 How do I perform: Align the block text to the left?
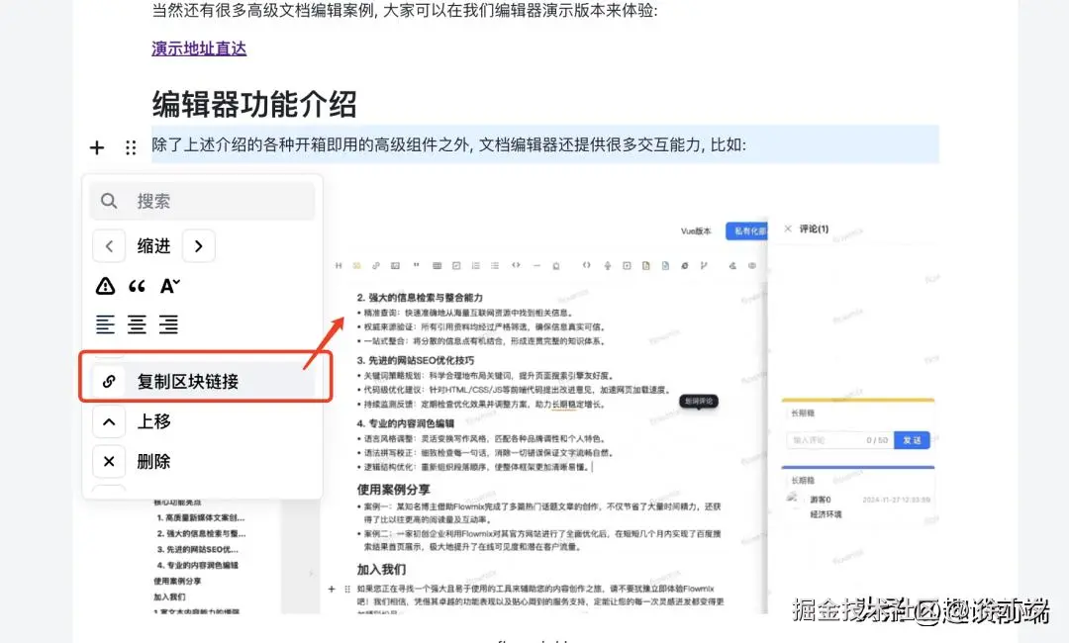click(x=105, y=324)
